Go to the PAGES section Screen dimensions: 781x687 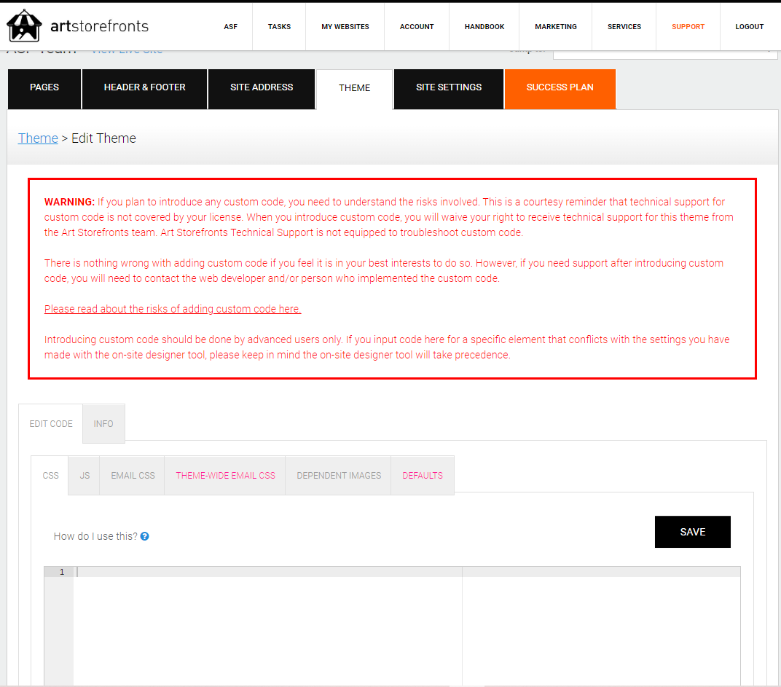pyautogui.click(x=44, y=87)
